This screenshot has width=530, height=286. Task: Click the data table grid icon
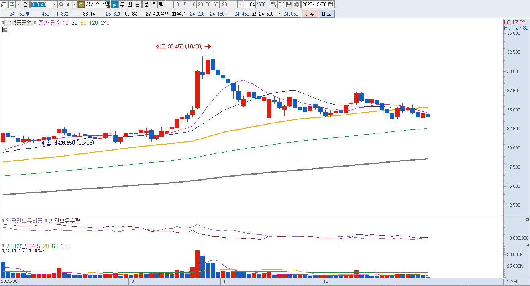pyautogui.click(x=5, y=30)
